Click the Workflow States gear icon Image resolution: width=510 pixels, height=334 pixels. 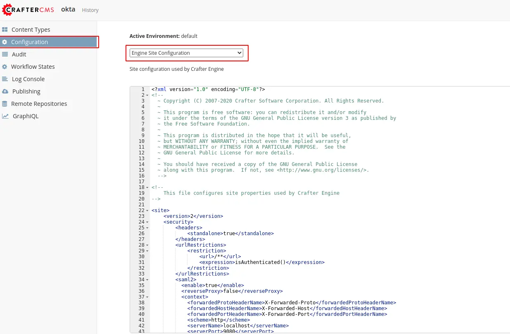tap(5, 67)
